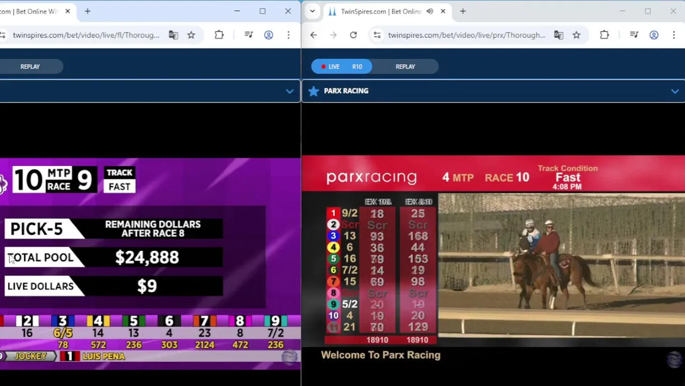The height and width of the screenshot is (386, 685).
Task: Minimize the left browser window
Action: pos(237,11)
